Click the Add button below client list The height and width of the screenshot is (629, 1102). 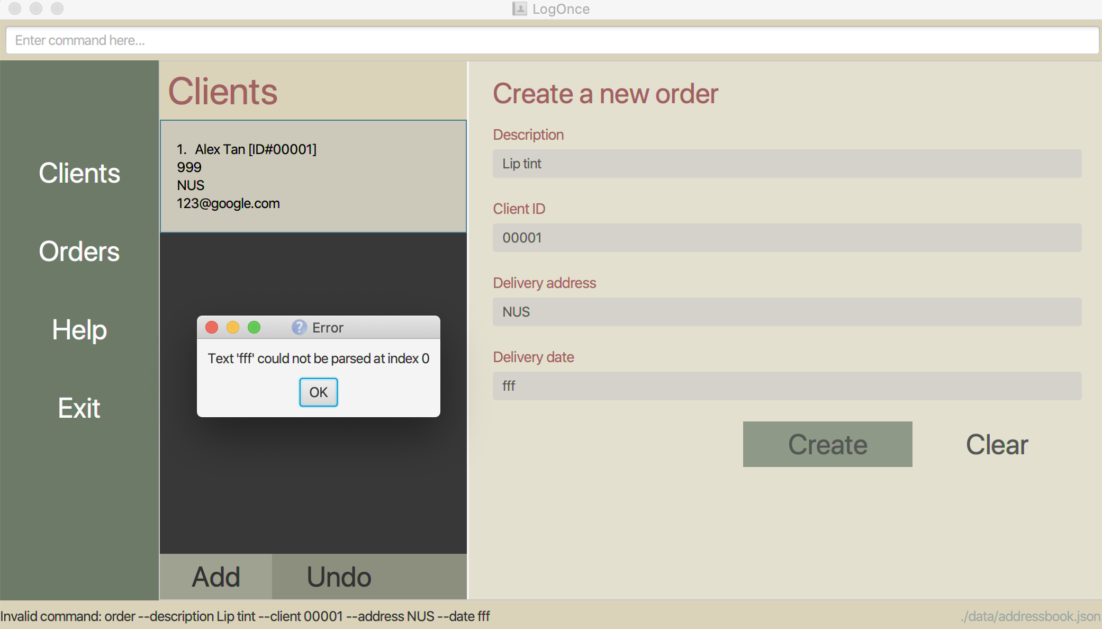tap(216, 577)
